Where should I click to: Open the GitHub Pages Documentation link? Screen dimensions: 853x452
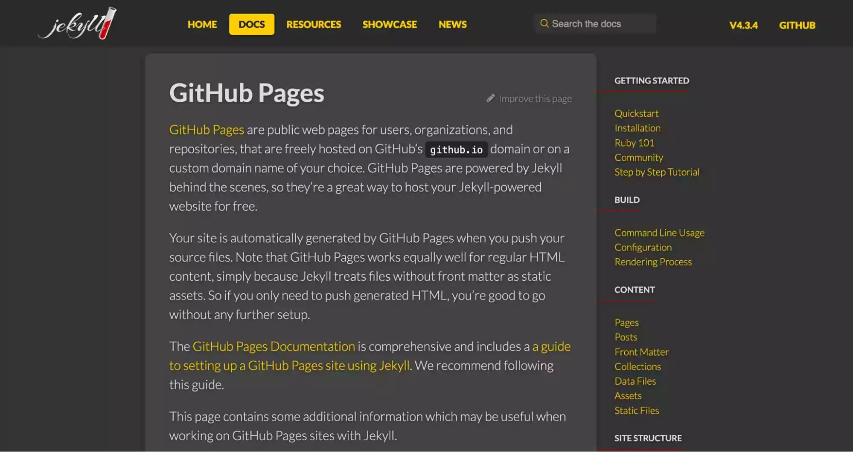tap(274, 346)
